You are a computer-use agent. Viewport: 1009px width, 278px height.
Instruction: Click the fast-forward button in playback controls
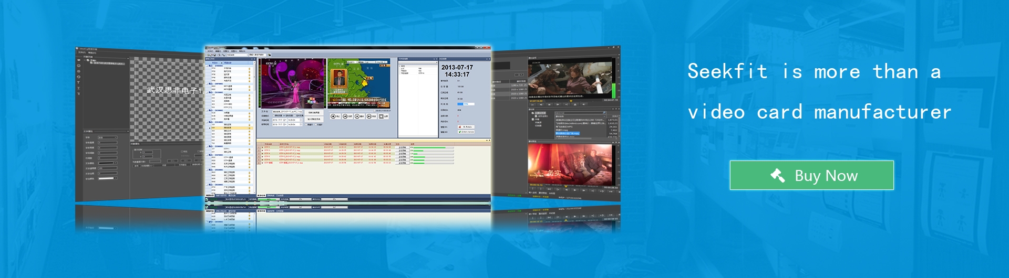coord(369,116)
